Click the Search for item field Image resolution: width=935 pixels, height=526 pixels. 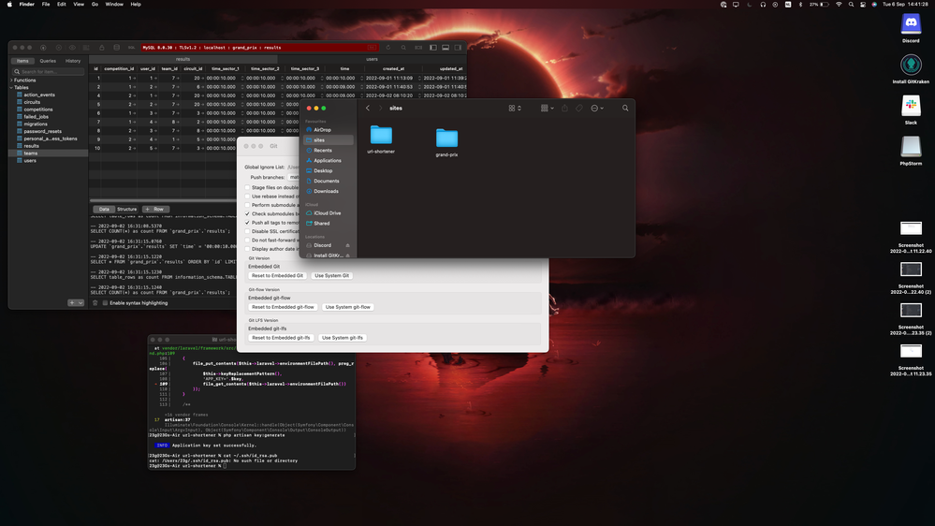47,71
